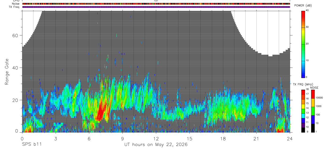Screen dimensions: 326x150
Task: Click the "24" tick on UT hours axis
Action: (290, 139)
